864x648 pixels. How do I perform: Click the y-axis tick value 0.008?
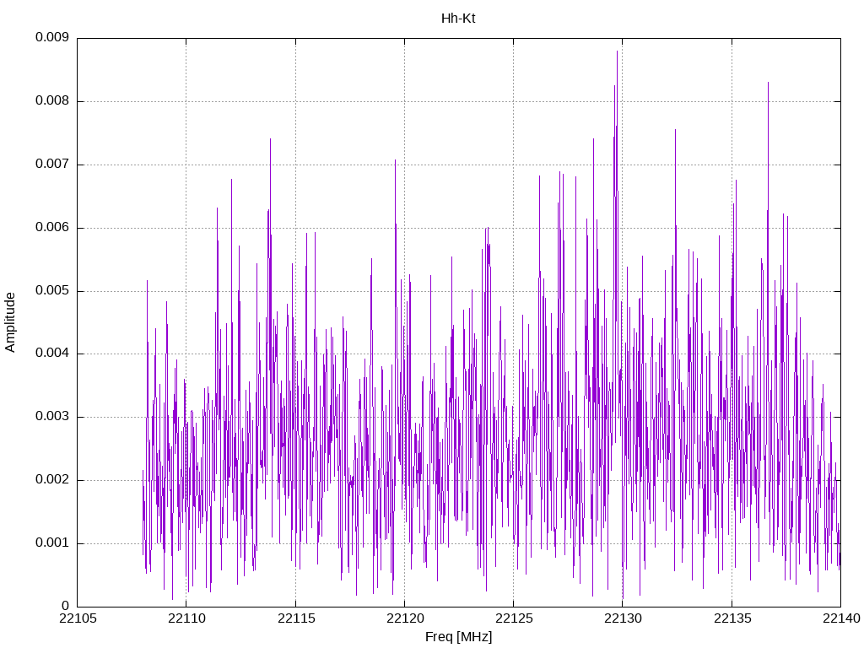pos(51,101)
